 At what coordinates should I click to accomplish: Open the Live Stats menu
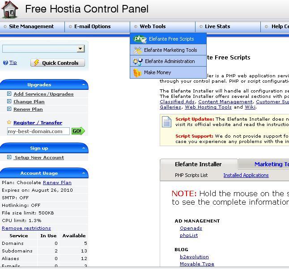pos(228,26)
